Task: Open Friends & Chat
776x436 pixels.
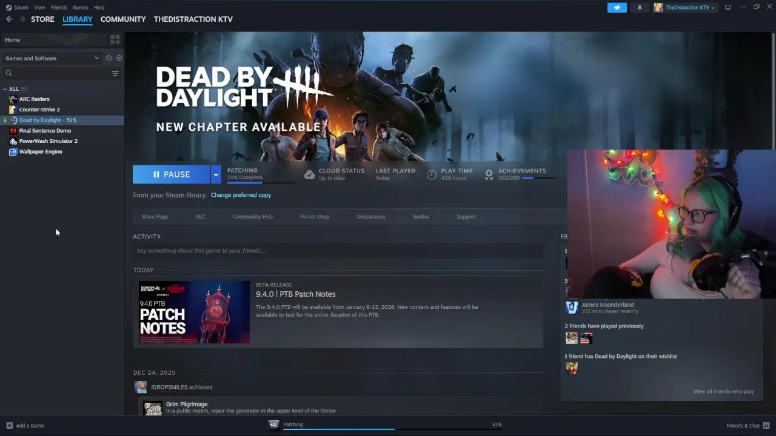Action: click(748, 426)
